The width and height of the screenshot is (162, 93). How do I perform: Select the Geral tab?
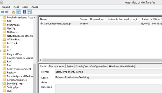coord(43,66)
